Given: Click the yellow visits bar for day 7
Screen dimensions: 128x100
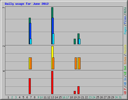Looking at the screenshot, I should click(29, 63).
